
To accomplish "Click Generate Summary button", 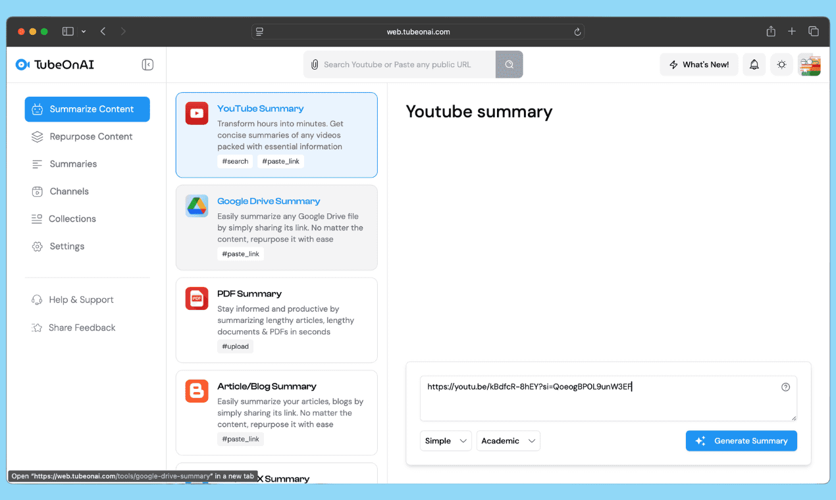I will point(741,441).
